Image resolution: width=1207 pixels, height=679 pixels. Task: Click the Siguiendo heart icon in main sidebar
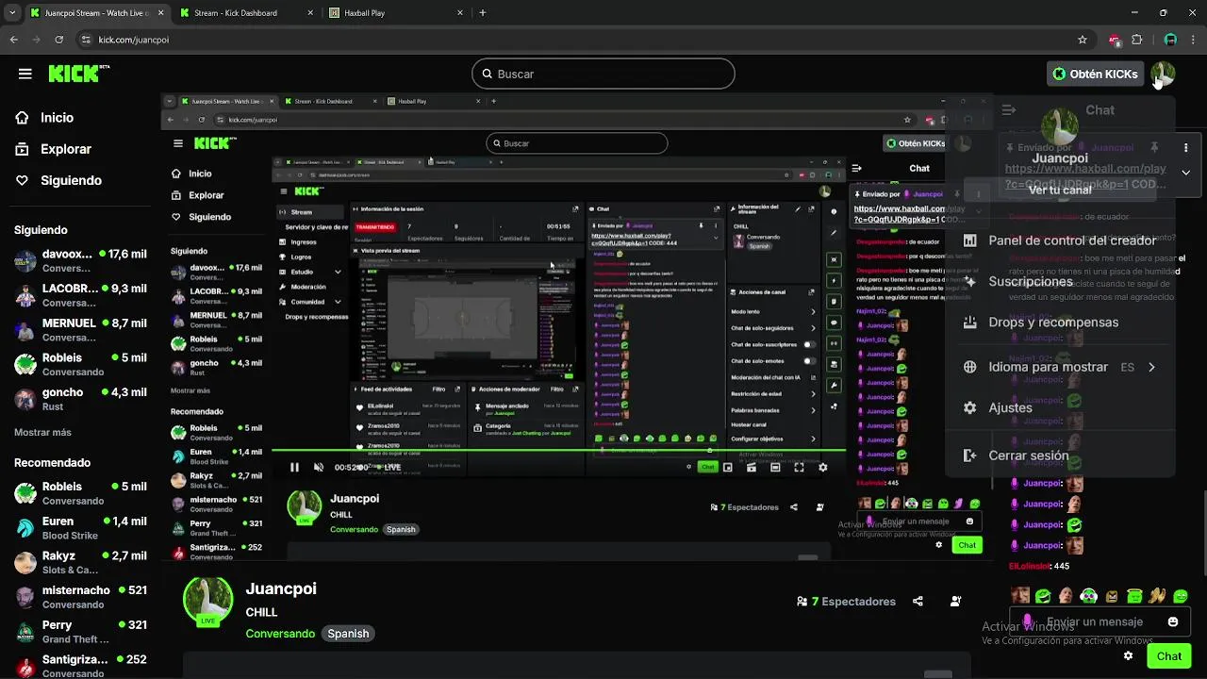tap(23, 180)
